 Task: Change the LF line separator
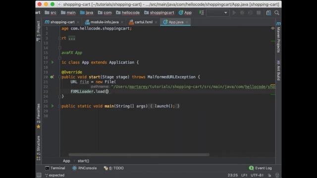coord(244,175)
